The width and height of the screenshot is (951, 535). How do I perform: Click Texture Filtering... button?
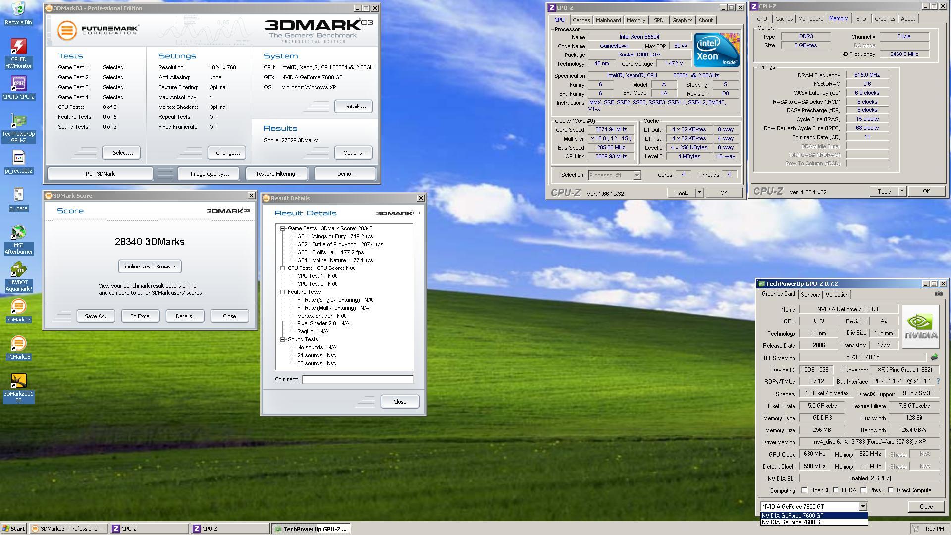click(278, 174)
